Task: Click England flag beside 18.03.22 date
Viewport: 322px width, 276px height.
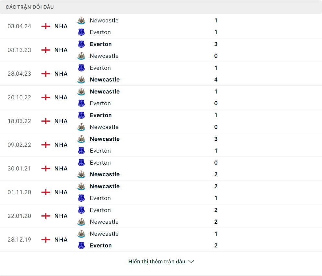Action: (x=46, y=121)
